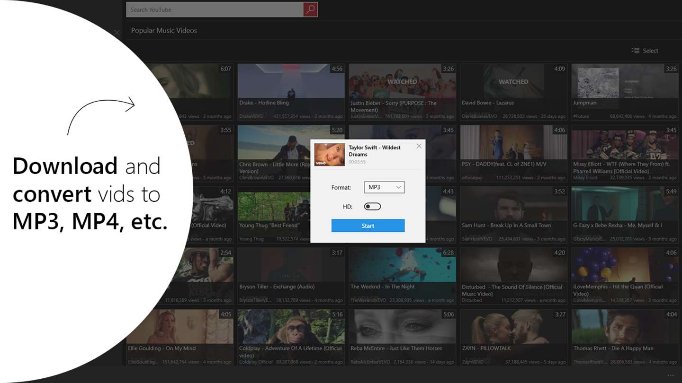682x383 pixels.
Task: Click Popular Music Videos heading
Action: click(x=164, y=30)
